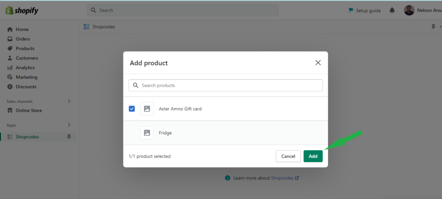Open Products in sidebar
Screen dimensions: 442x199
(25, 48)
